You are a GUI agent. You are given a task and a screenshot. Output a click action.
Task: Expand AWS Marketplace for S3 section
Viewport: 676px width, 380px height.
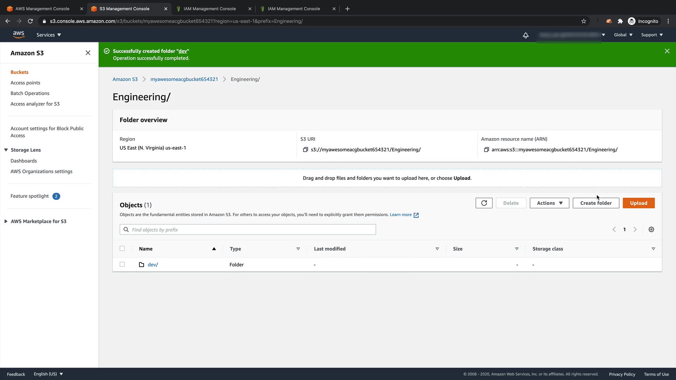pos(6,221)
